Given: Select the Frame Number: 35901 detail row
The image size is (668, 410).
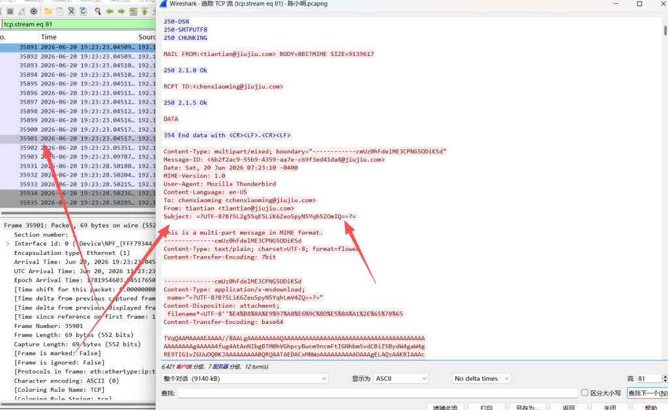Looking at the screenshot, I should point(48,326).
